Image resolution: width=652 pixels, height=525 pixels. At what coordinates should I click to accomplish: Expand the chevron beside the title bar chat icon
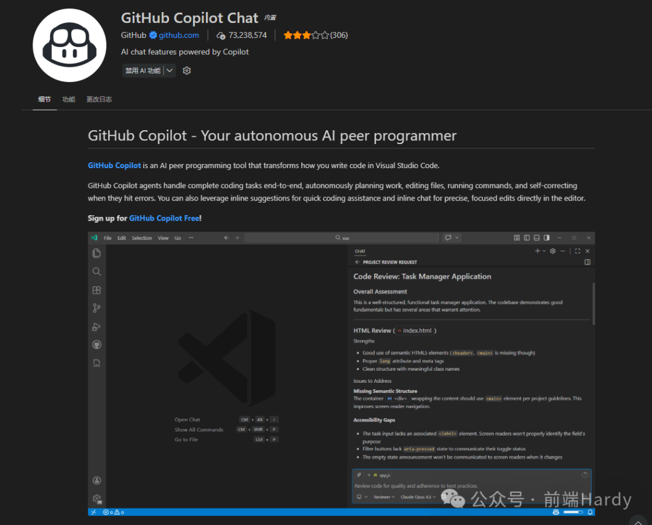point(457,238)
